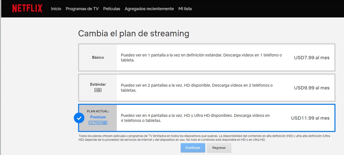Select the Básico plan option
344x155 pixels.
[207, 57]
